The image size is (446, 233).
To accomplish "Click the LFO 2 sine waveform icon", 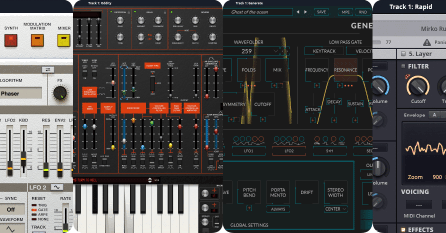I will (x=57, y=187).
